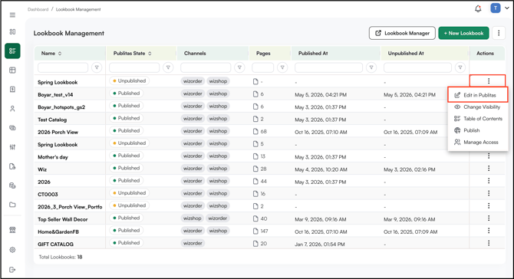Open Name column filter funnel

click(97, 67)
